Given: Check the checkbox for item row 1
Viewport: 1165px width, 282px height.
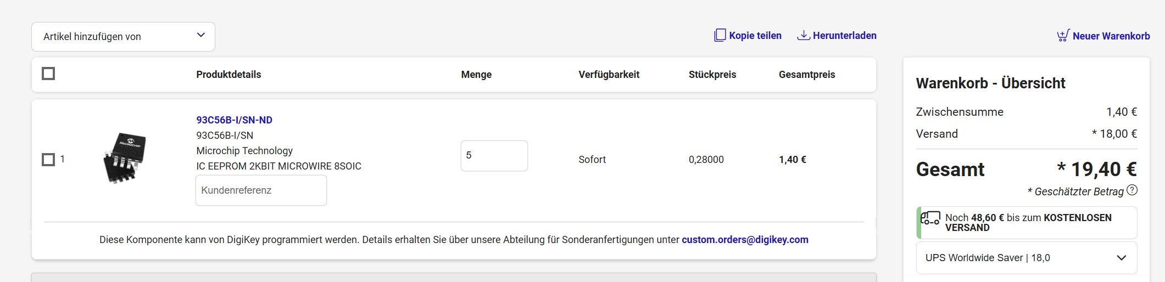Looking at the screenshot, I should tap(48, 160).
